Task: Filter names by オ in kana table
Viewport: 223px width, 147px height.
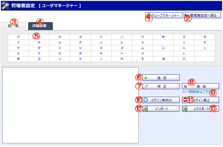Action: (x=18, y=59)
